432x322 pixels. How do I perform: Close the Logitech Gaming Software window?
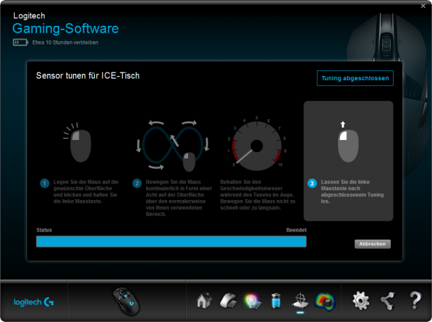[x=423, y=6]
